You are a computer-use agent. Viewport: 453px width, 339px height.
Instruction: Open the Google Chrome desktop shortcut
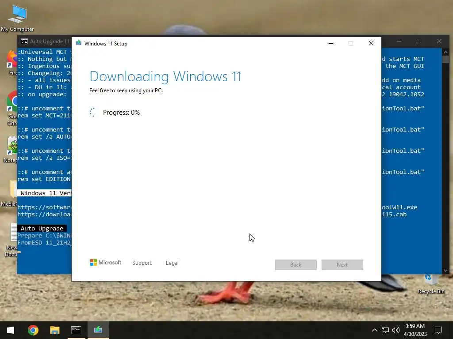point(12,108)
